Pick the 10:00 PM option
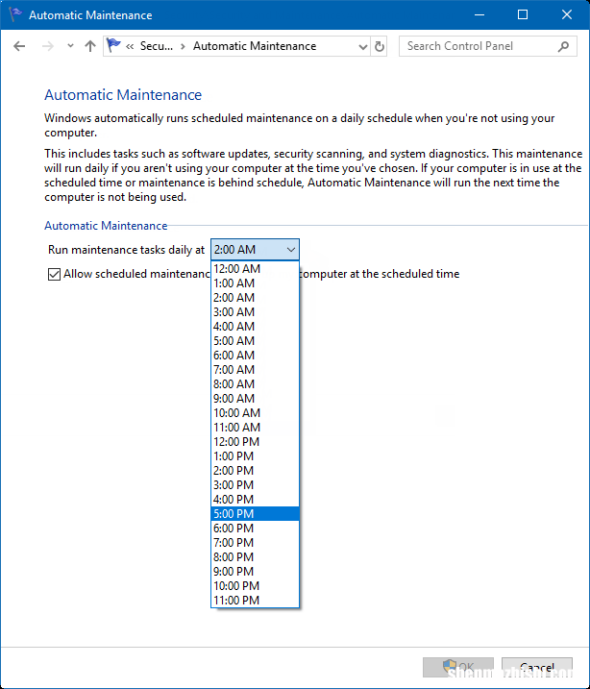This screenshot has width=590, height=689. point(255,586)
